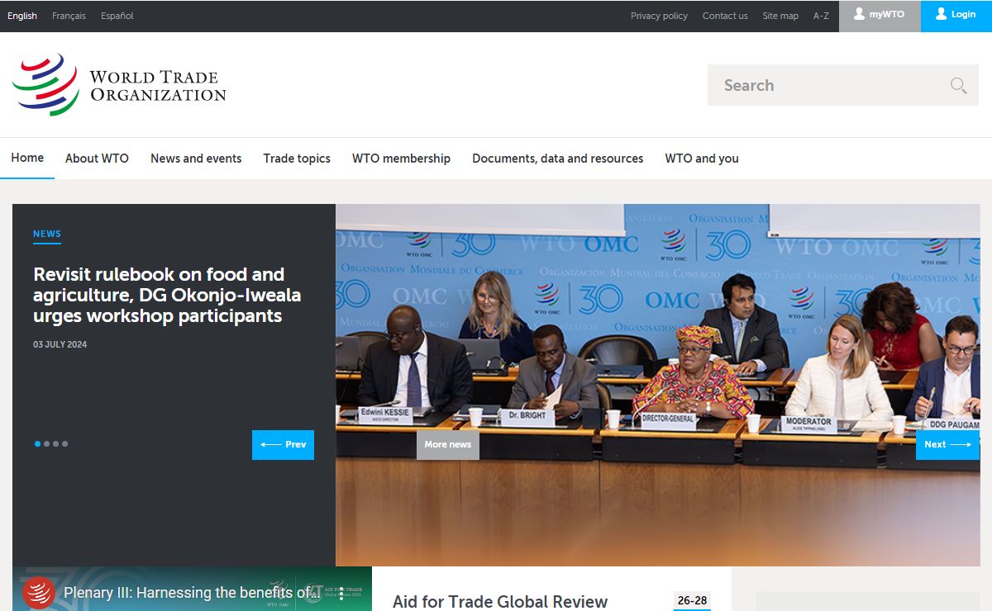The image size is (992, 611).
Task: Select the first carousel slide dot
Action: [37, 444]
